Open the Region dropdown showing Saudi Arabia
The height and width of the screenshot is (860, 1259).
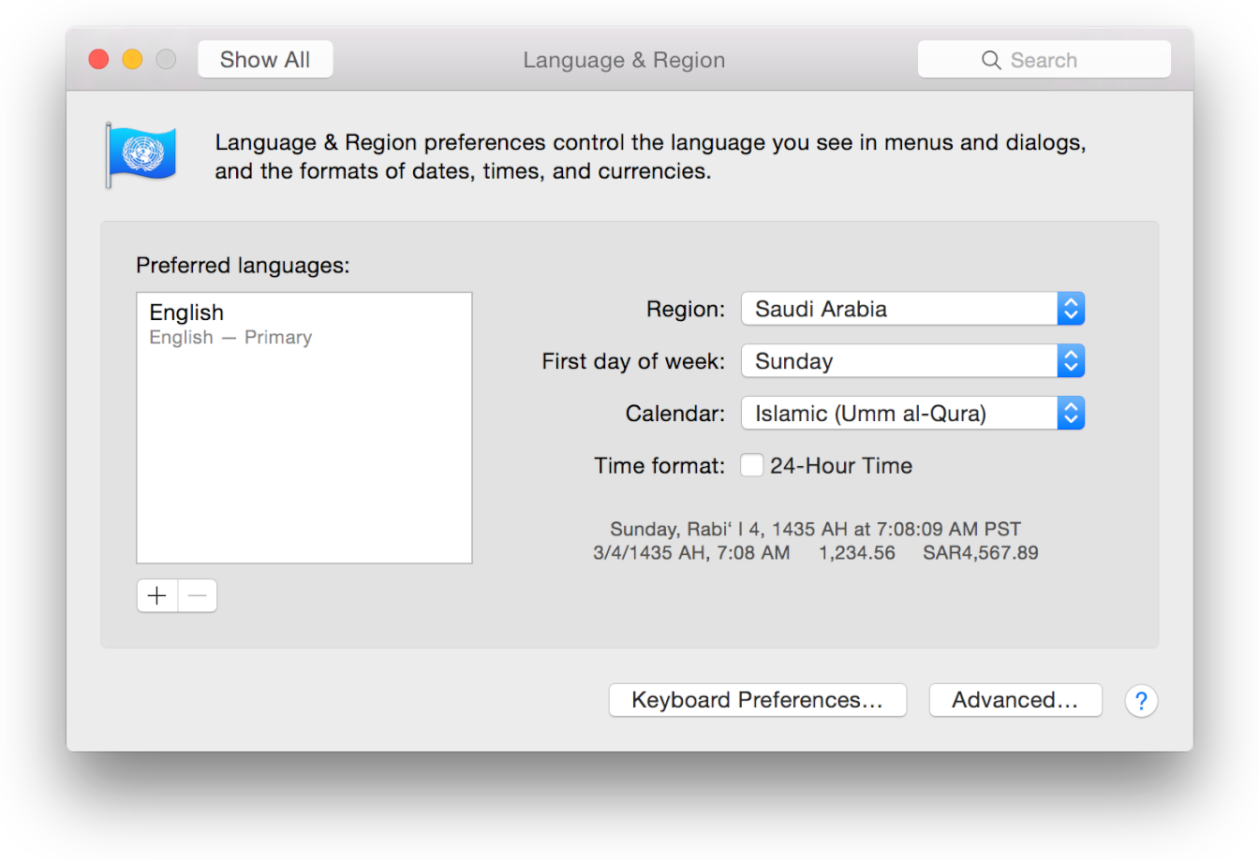(899, 308)
